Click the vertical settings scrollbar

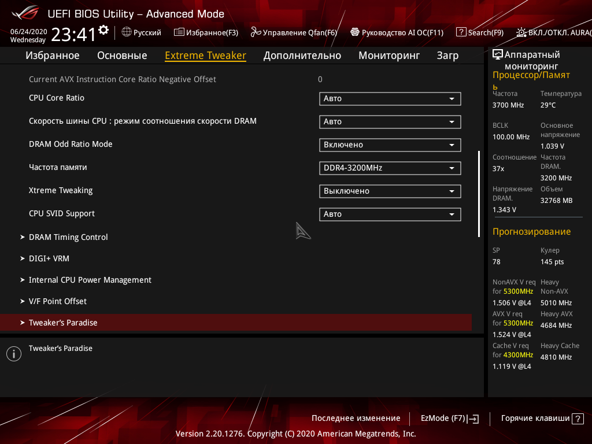pos(479,194)
